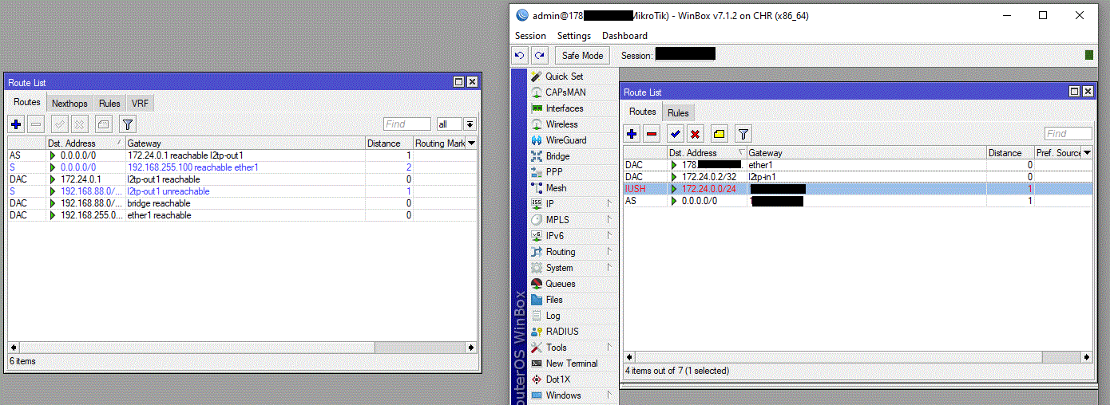Click the Find field in left Route List
Screen dimensions: 1110x405
point(407,124)
